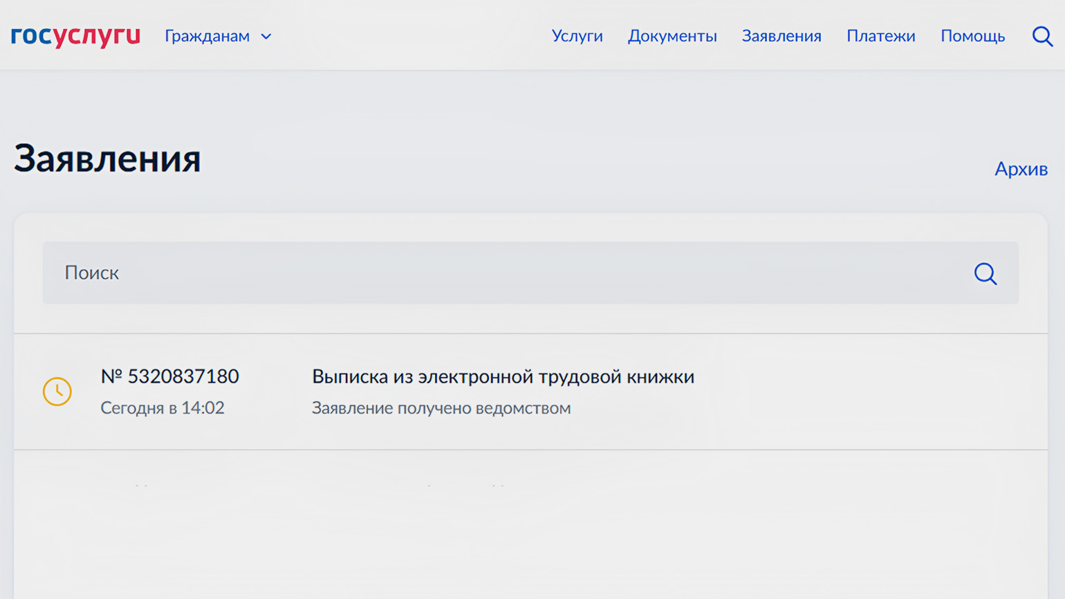
Task: Open the Помощь page
Action: 972,36
